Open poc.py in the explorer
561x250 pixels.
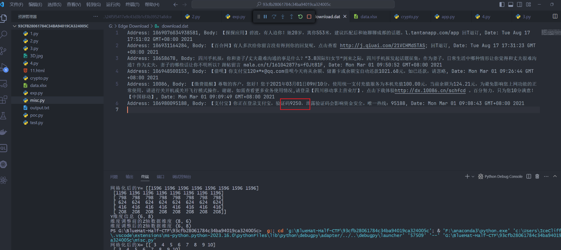click(58, 115)
